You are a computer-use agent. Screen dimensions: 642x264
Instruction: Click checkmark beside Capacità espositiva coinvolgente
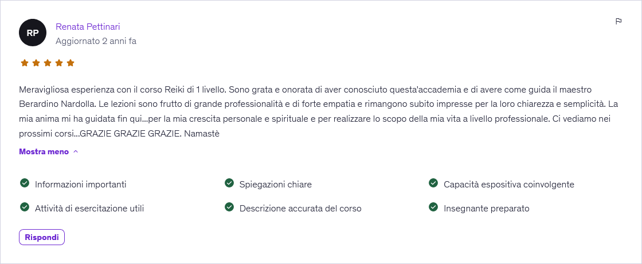click(433, 183)
